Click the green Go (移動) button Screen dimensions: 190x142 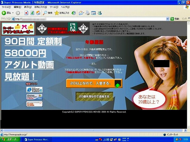174,19
